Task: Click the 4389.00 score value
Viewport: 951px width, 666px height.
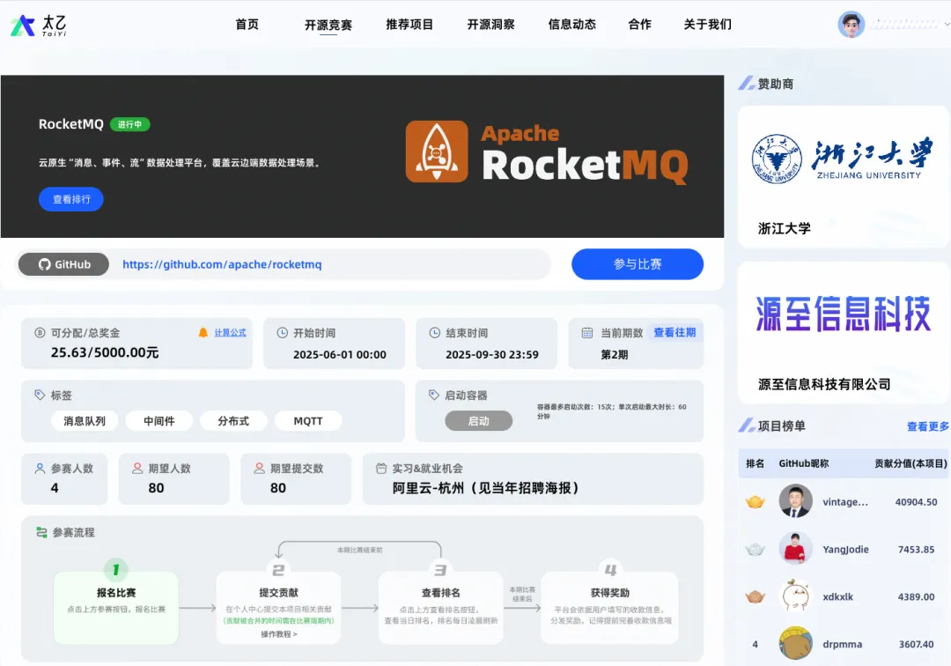Action: click(916, 596)
